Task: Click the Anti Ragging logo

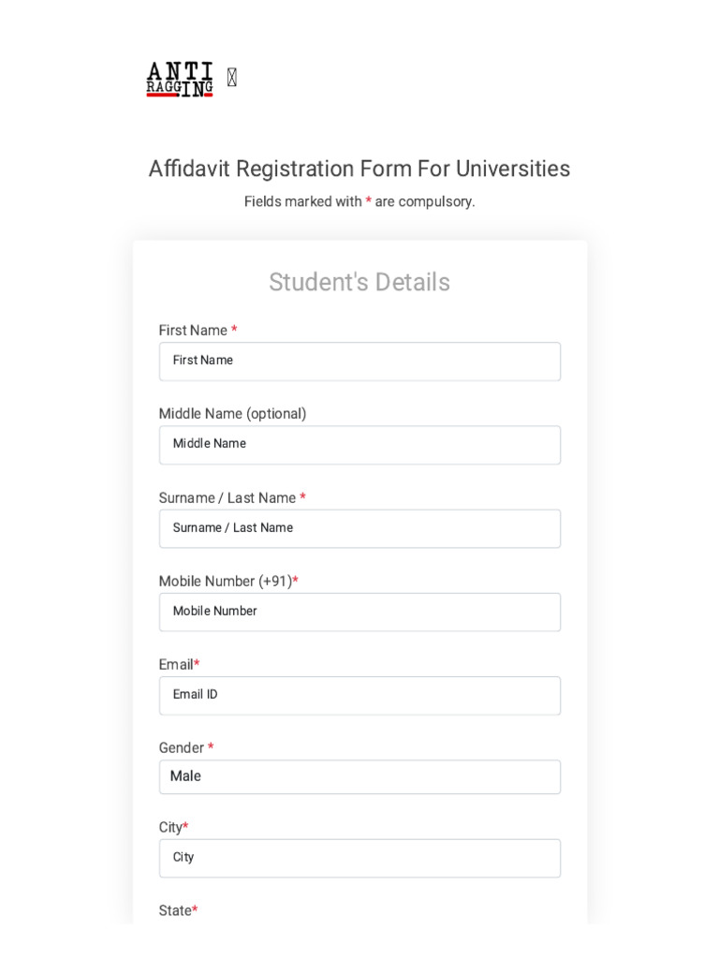Action: 180,80
